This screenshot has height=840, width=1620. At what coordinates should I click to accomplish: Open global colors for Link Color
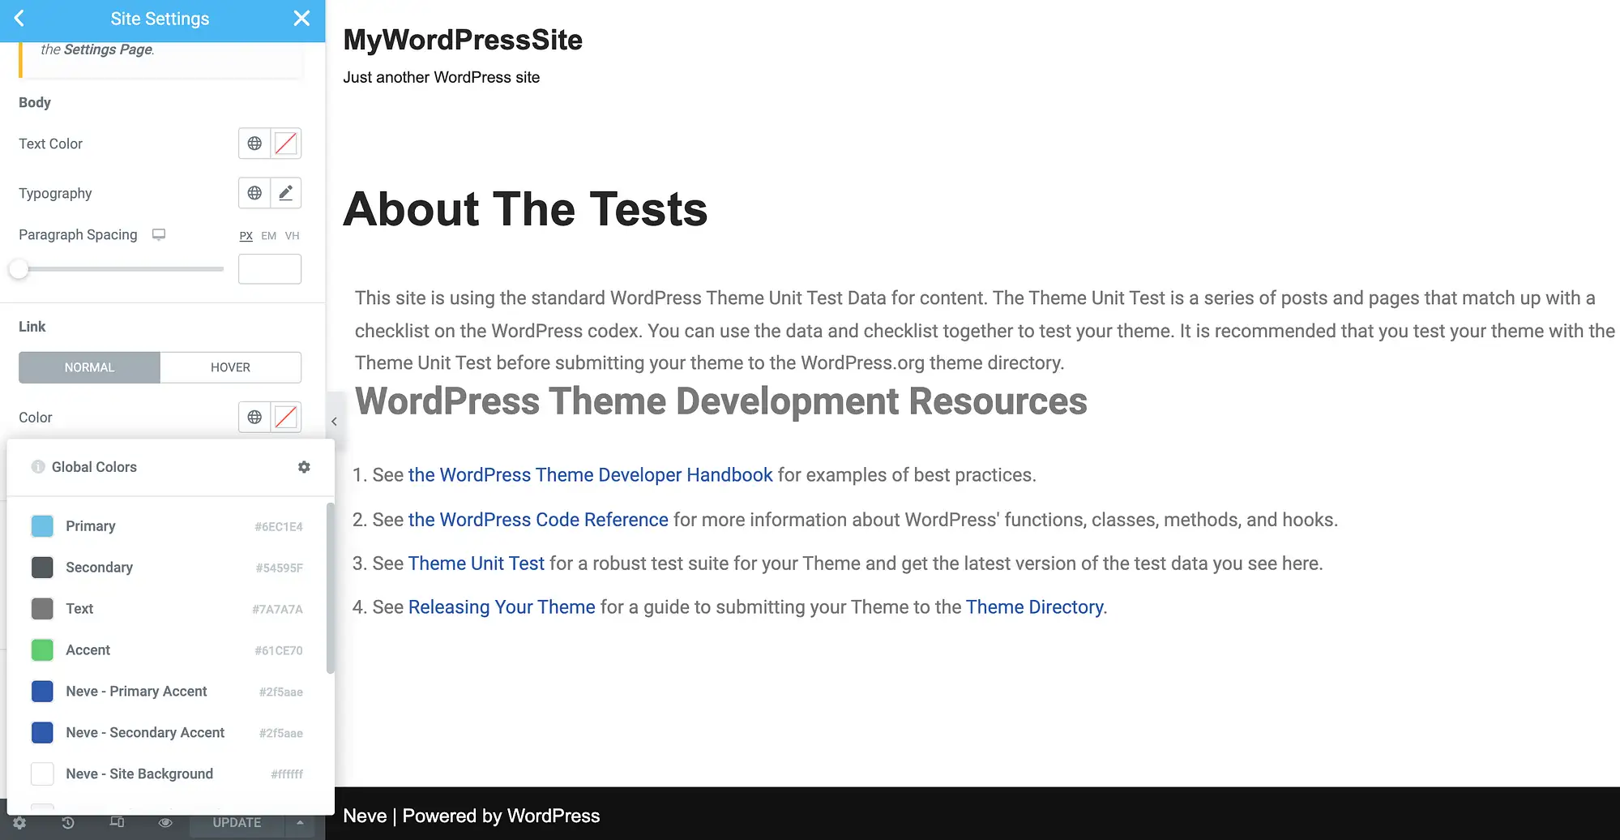tap(254, 417)
